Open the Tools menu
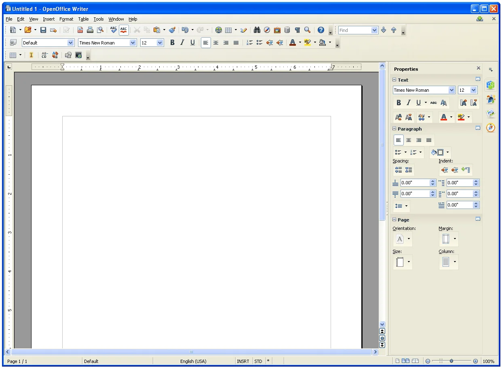Viewport: 502px width, 369px height. pos(98,19)
